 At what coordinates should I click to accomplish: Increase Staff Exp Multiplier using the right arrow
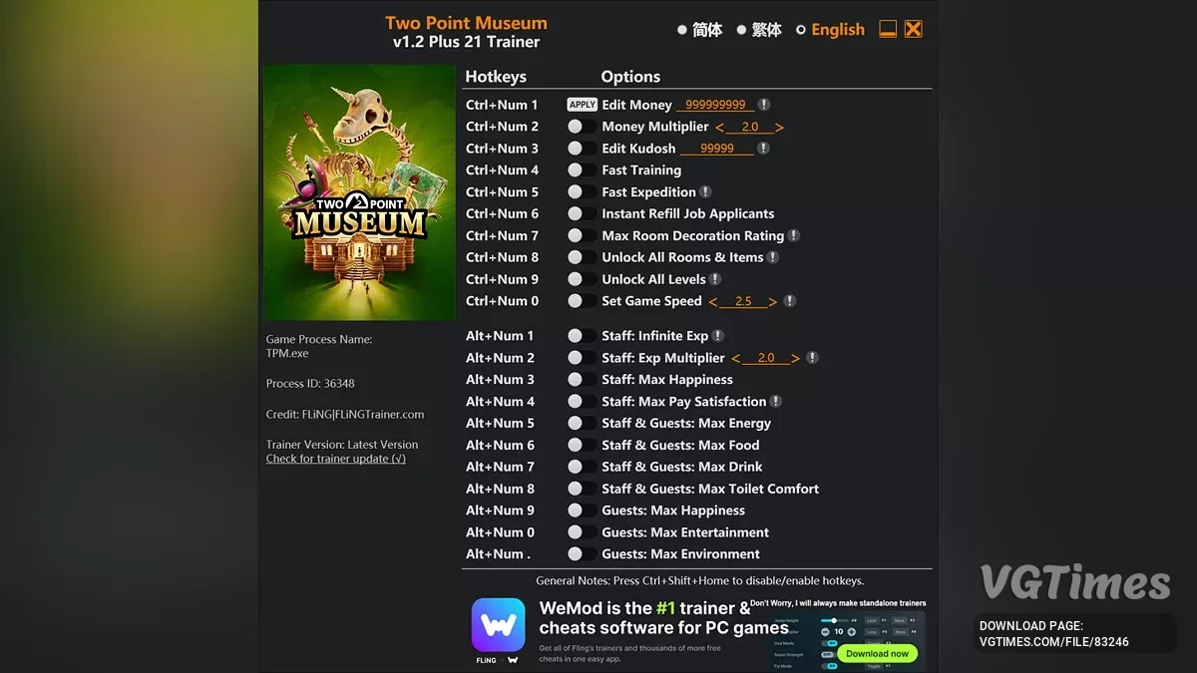pos(795,359)
